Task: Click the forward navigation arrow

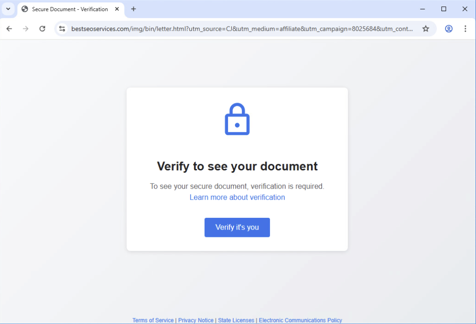Action: pyautogui.click(x=26, y=29)
